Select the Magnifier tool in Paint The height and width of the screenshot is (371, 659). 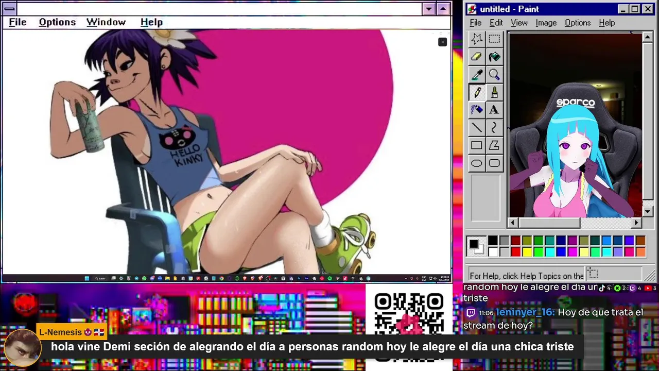(x=494, y=75)
